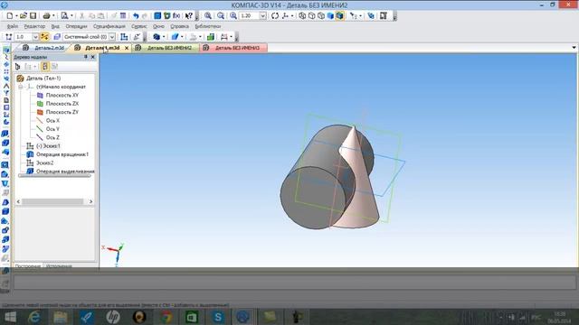Screen dimensions: 579x325
Task: Open the Сервис menu
Action: point(138,26)
